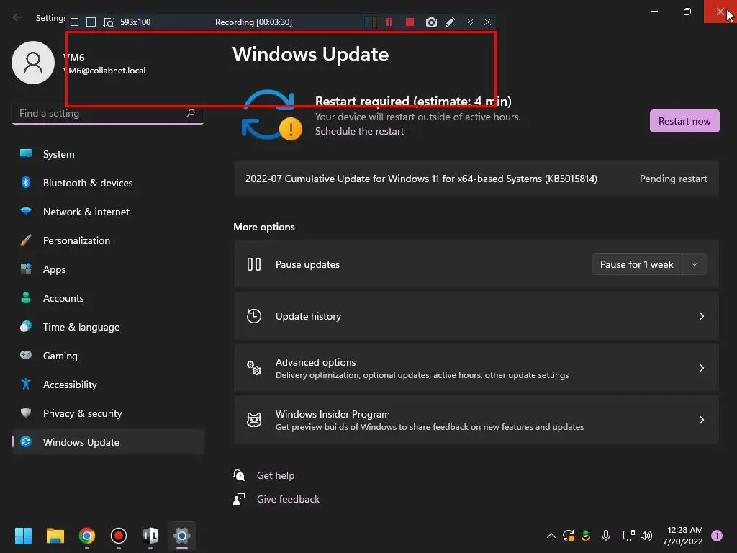Stop the screen recording
This screenshot has height=553, width=737.
(410, 22)
